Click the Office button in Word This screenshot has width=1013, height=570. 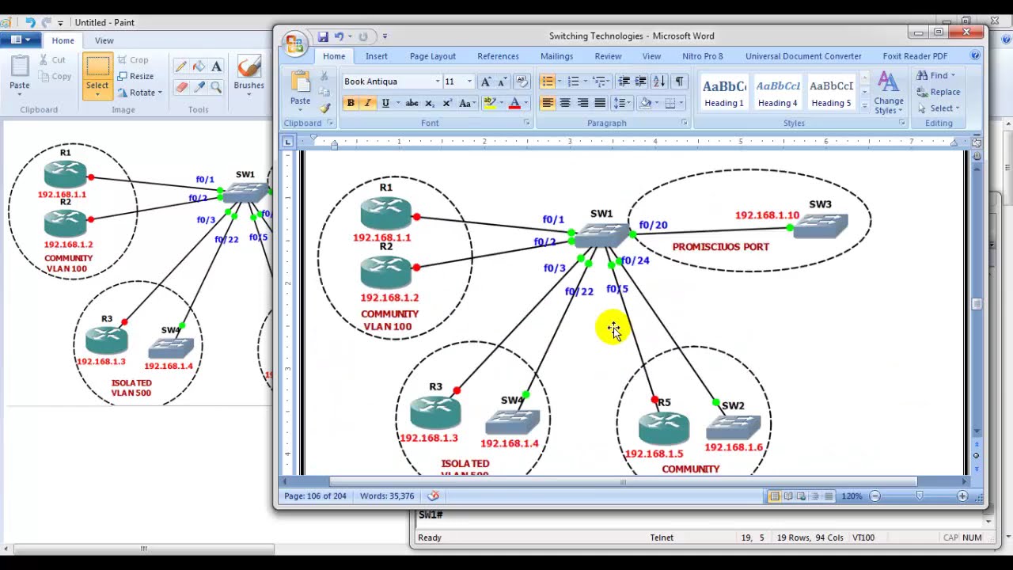click(295, 43)
